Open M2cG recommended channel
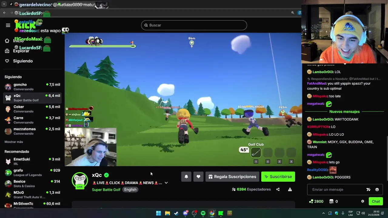 [32, 195]
